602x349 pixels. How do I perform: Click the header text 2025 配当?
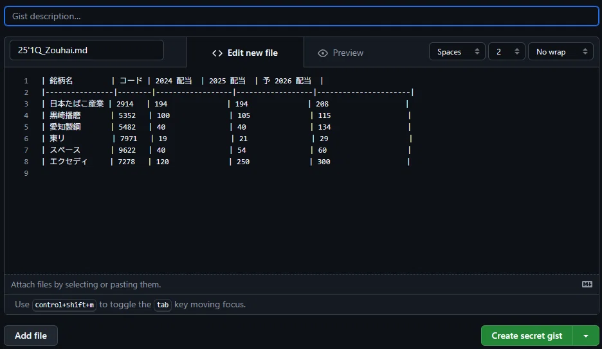coord(227,81)
